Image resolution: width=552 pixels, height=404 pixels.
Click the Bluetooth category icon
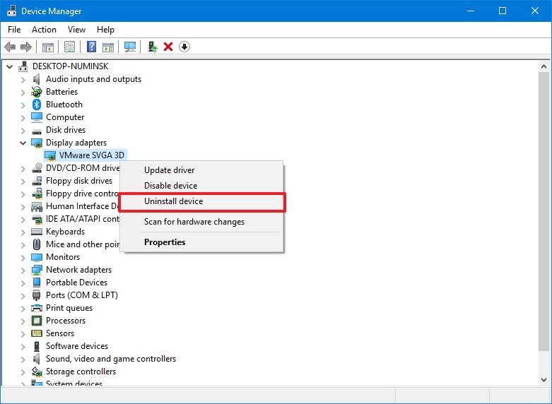coord(37,105)
